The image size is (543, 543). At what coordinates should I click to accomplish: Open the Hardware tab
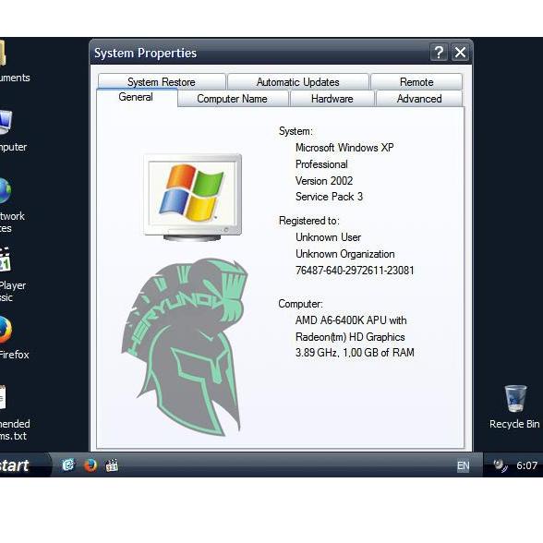click(x=332, y=99)
